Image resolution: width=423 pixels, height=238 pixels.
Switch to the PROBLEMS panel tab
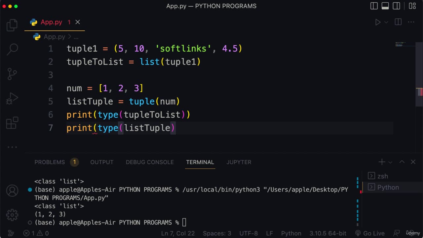point(50,162)
